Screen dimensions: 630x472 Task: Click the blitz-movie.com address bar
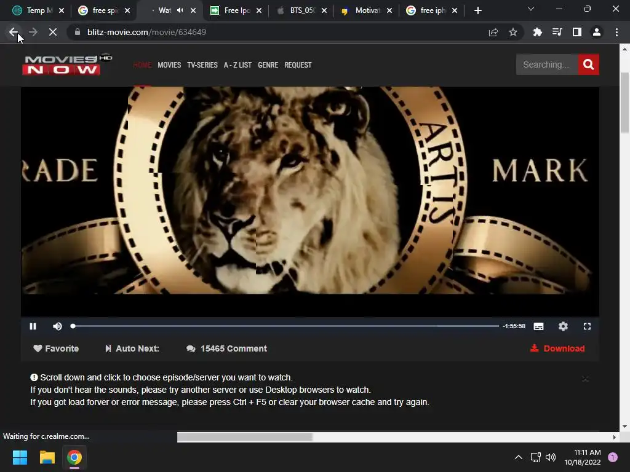pyautogui.click(x=277, y=32)
